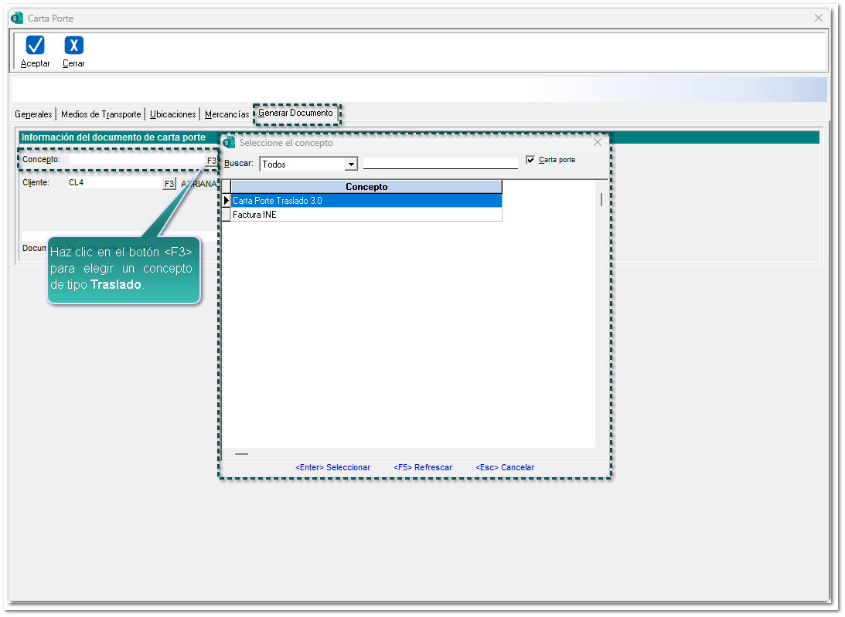Click the <Esc> Cancelar link
This screenshot has width=845, height=617.
pyautogui.click(x=505, y=467)
